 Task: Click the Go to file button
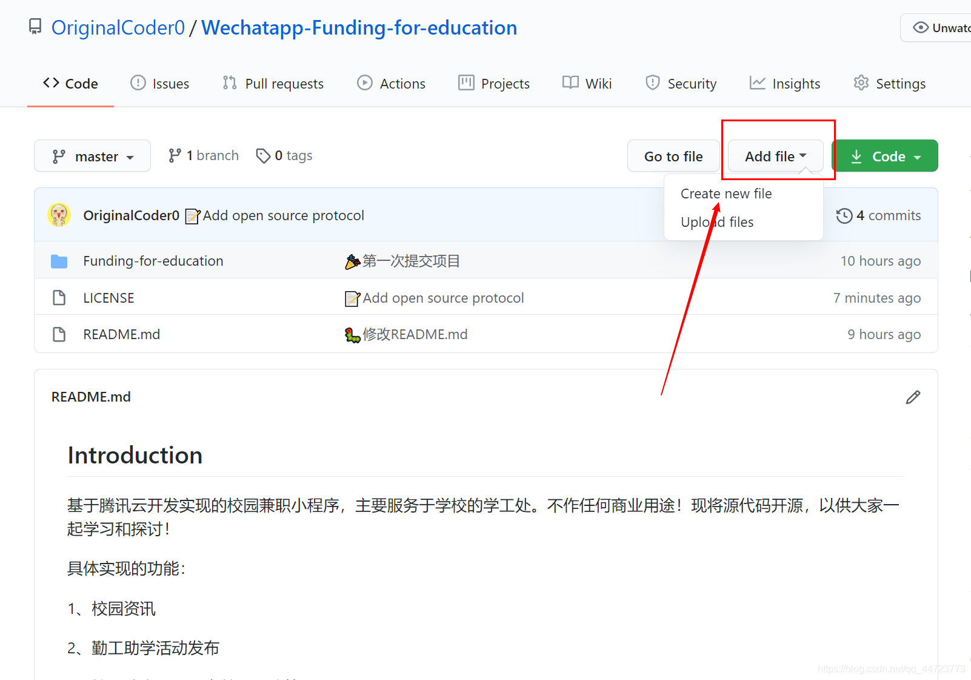tap(673, 157)
